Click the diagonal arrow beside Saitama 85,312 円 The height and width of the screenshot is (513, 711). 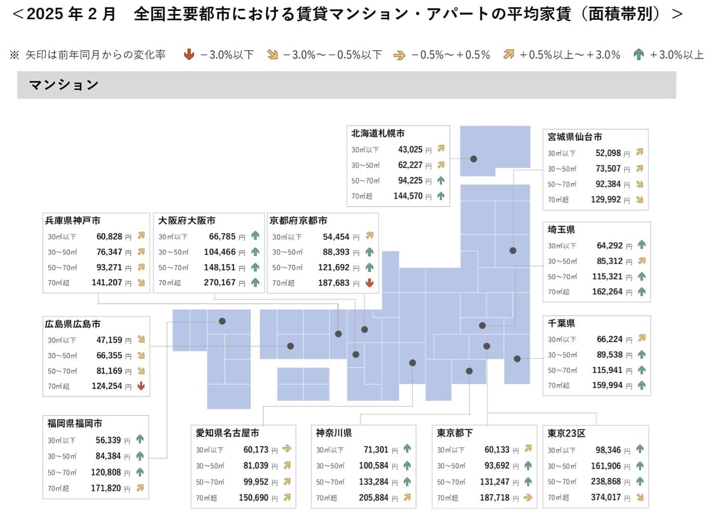point(642,261)
